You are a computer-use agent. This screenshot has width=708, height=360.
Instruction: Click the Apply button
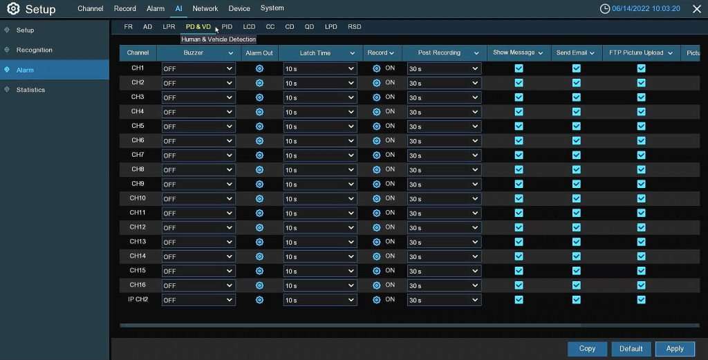coord(675,349)
